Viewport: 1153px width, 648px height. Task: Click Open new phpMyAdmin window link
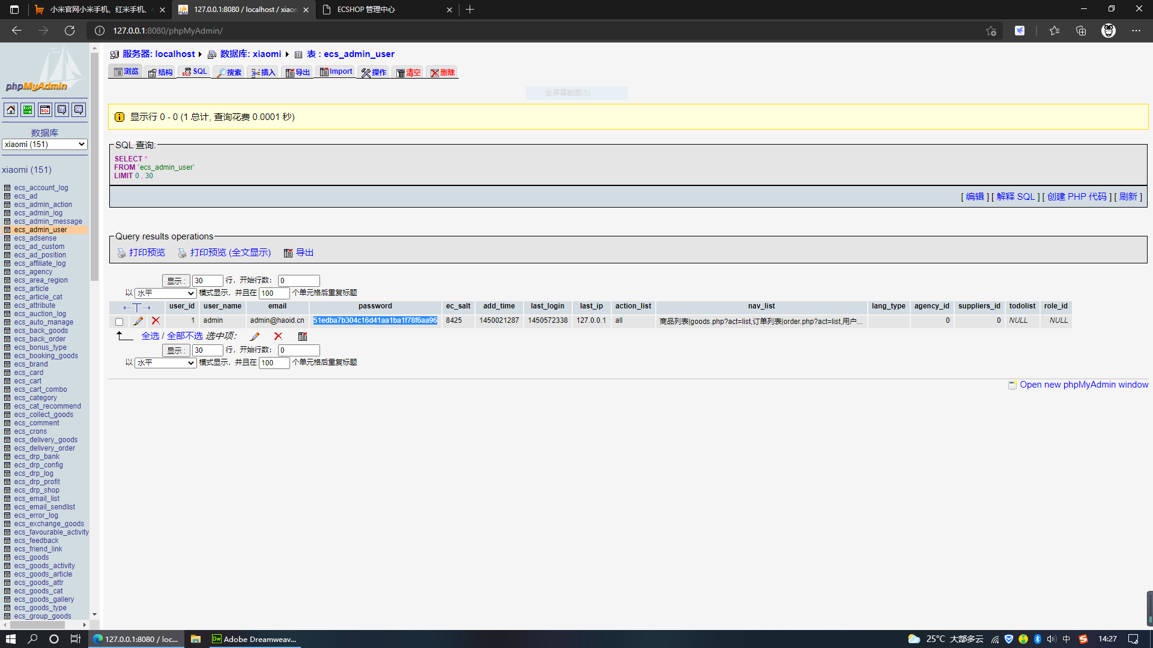[1083, 385]
